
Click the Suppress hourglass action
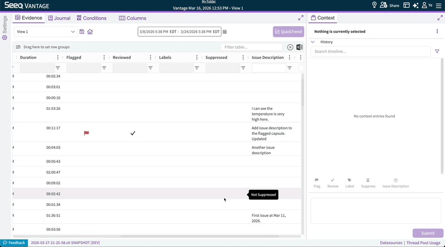coord(368,183)
